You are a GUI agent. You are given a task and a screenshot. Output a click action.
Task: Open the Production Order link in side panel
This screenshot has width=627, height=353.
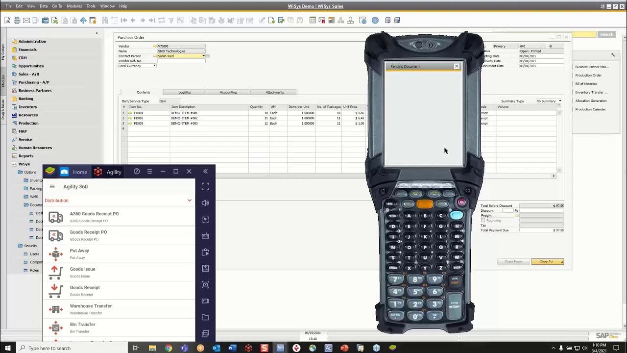click(588, 76)
